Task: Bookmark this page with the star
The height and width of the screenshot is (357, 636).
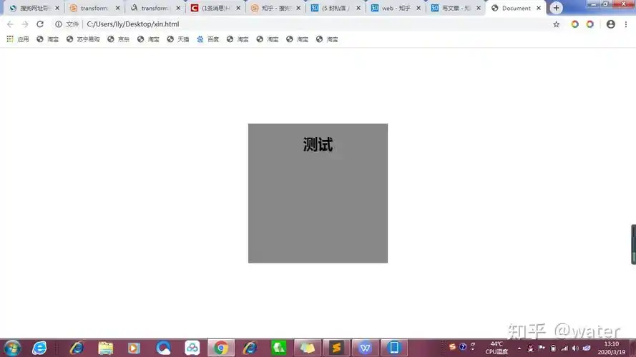Action: tap(556, 24)
